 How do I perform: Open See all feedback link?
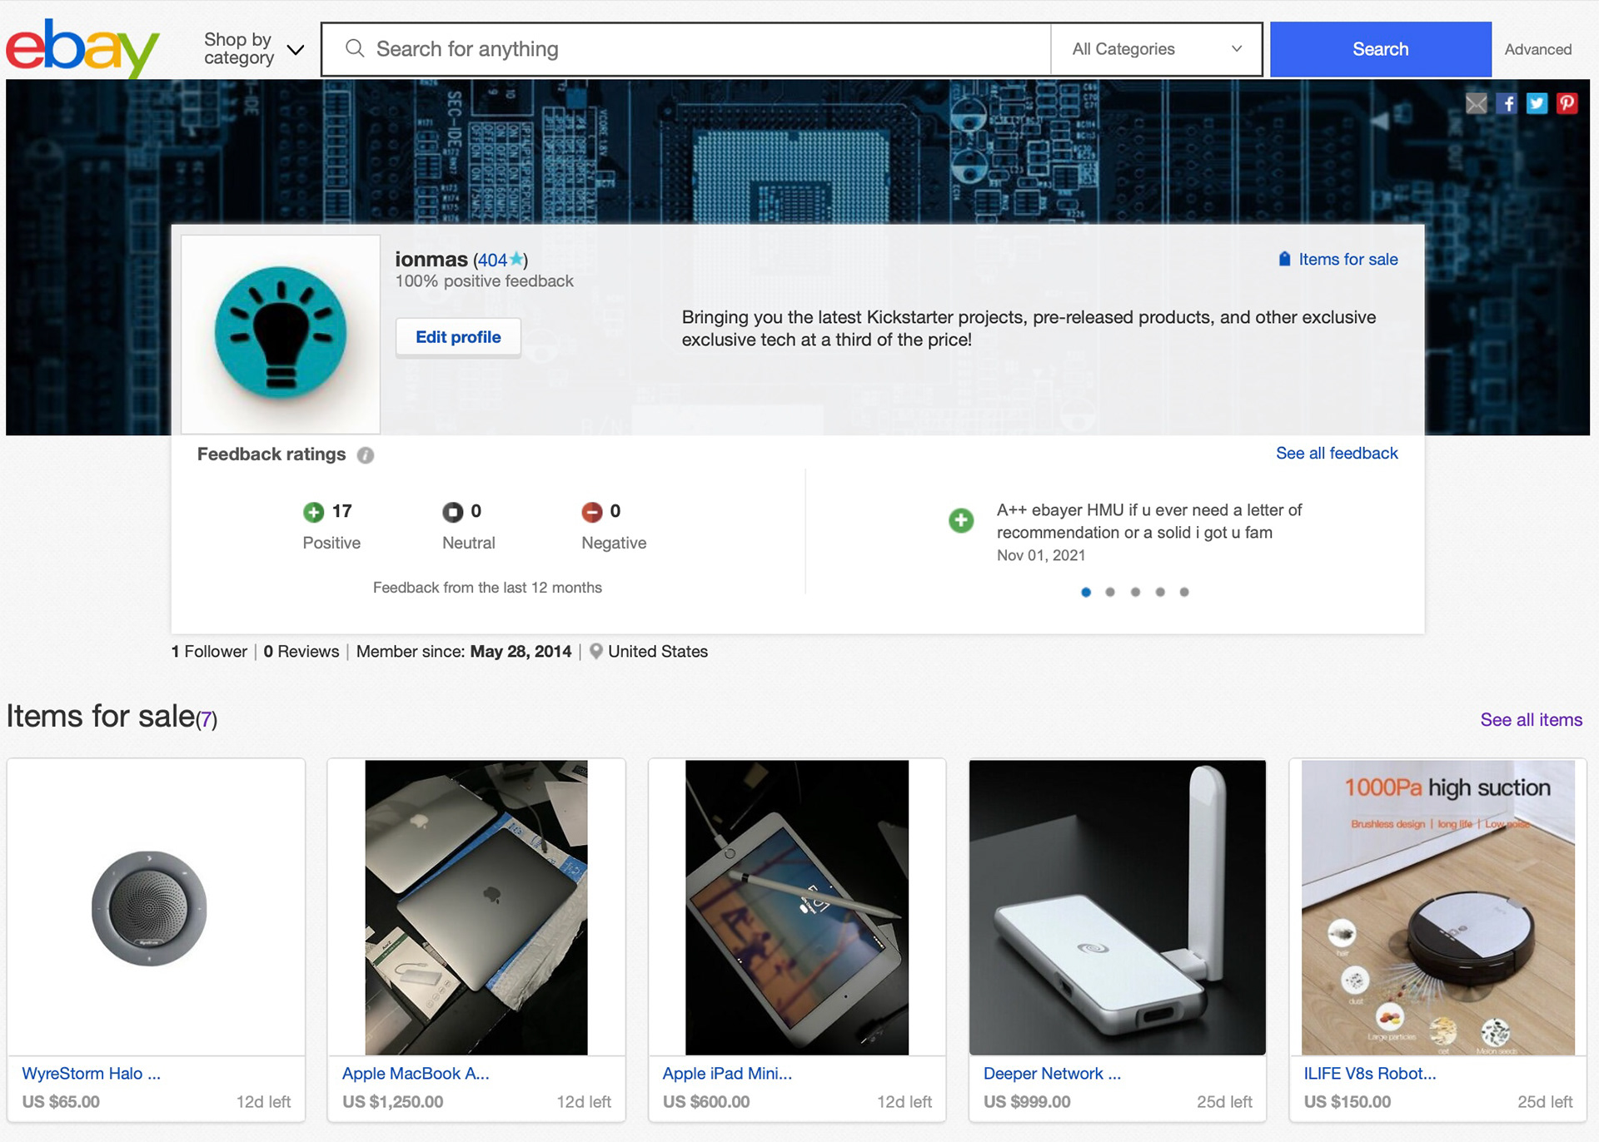click(1336, 453)
